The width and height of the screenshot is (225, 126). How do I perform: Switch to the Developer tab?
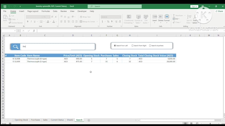click(x=82, y=11)
